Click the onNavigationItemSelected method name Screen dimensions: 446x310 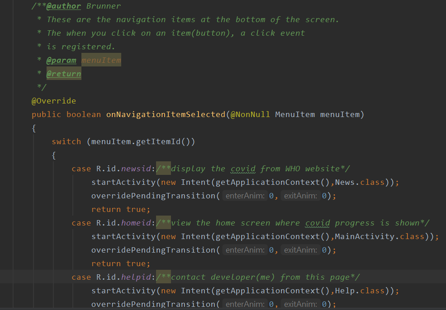pyautogui.click(x=166, y=114)
